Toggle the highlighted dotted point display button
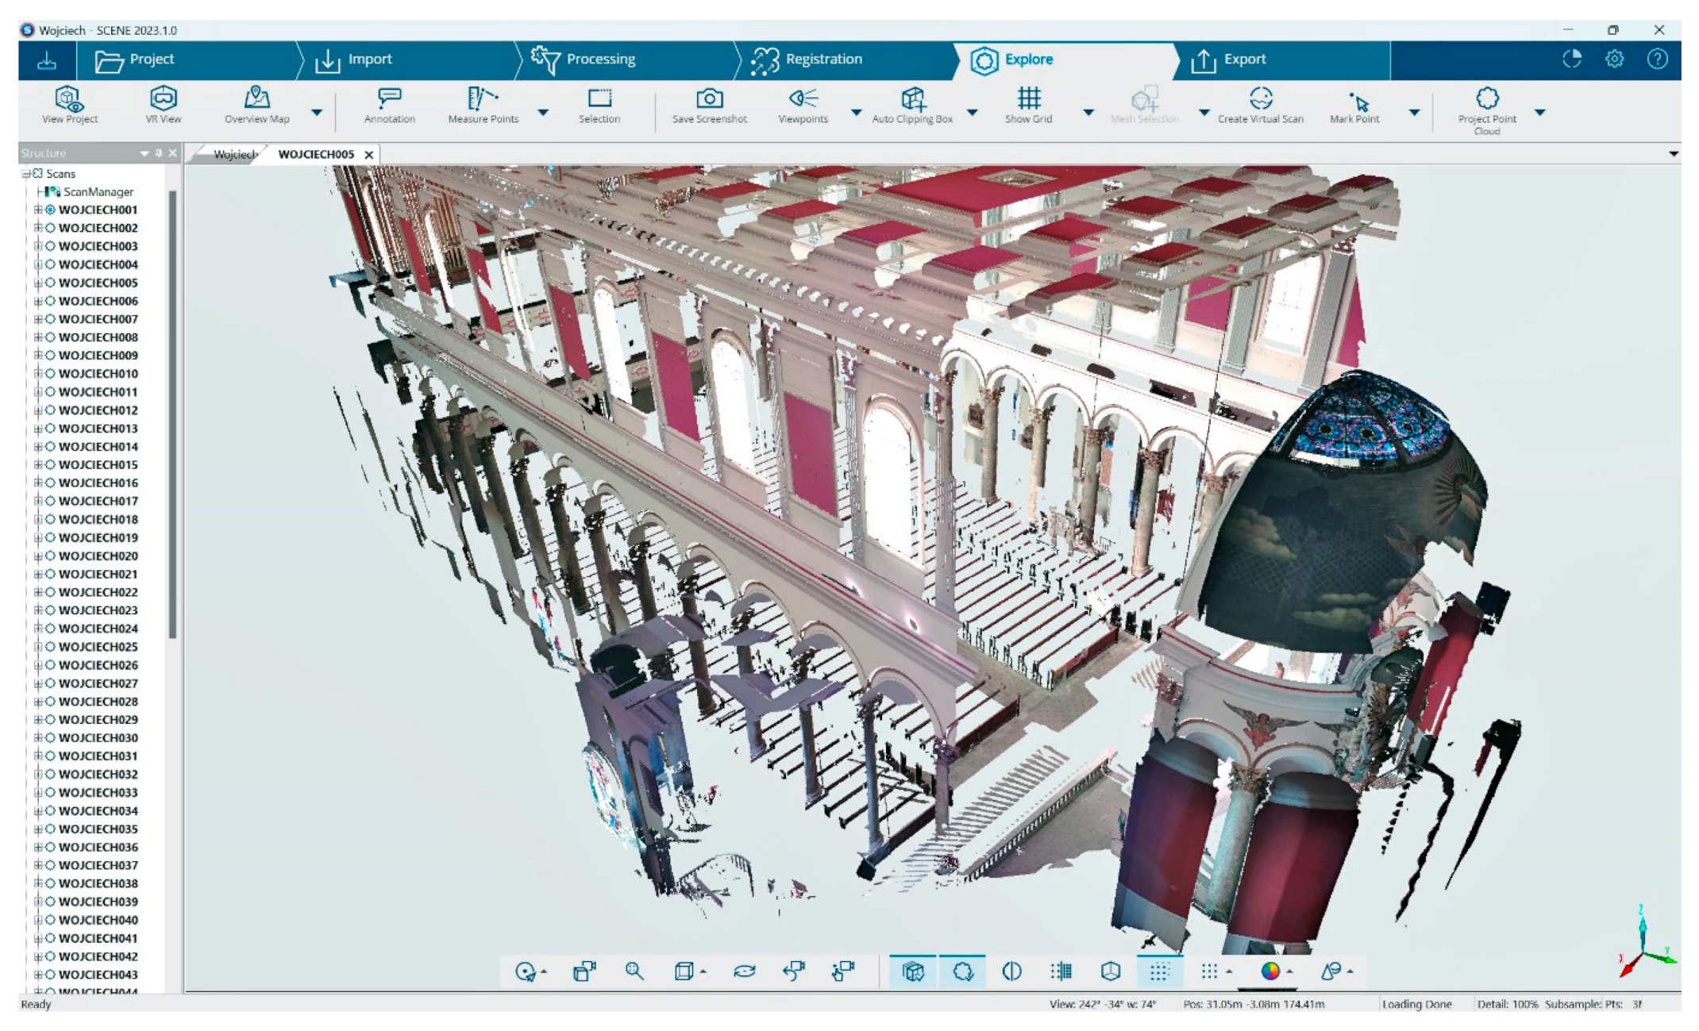 [1159, 971]
